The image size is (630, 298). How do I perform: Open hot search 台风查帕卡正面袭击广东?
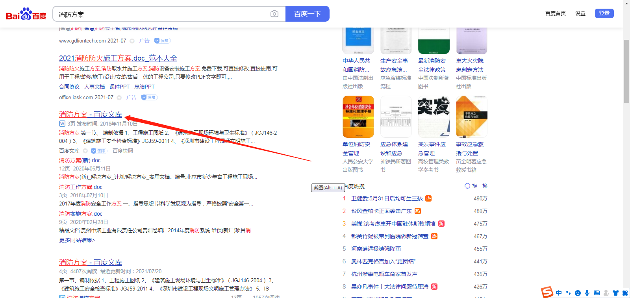coord(382,211)
